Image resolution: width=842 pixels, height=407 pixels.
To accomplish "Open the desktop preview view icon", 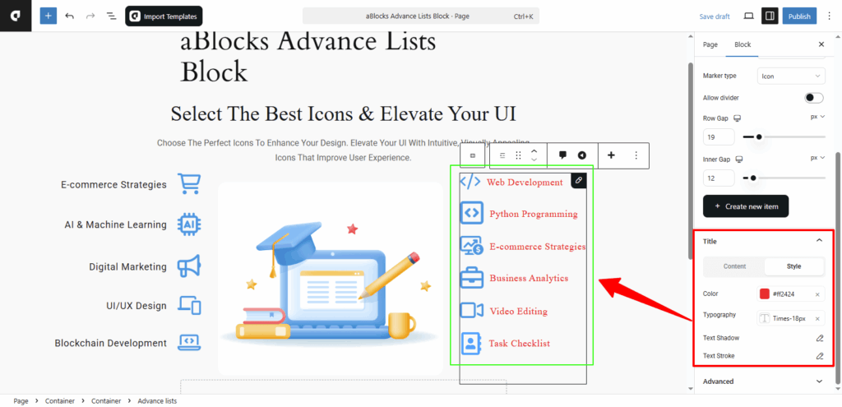I will pyautogui.click(x=748, y=16).
